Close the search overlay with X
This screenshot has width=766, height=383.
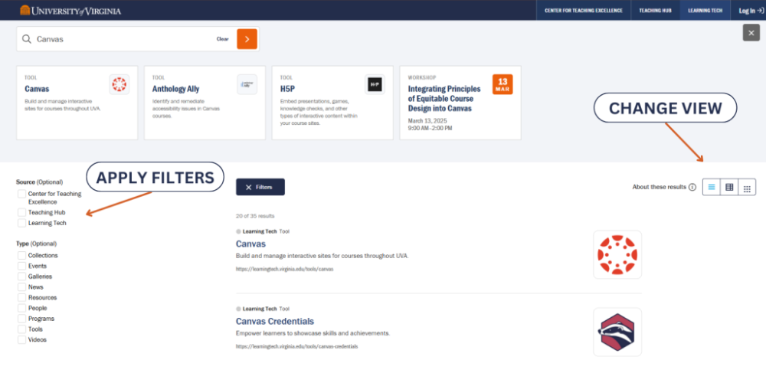pos(751,33)
